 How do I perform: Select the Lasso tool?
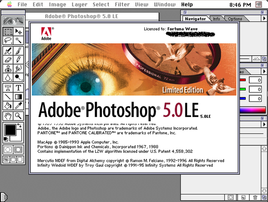[8, 40]
